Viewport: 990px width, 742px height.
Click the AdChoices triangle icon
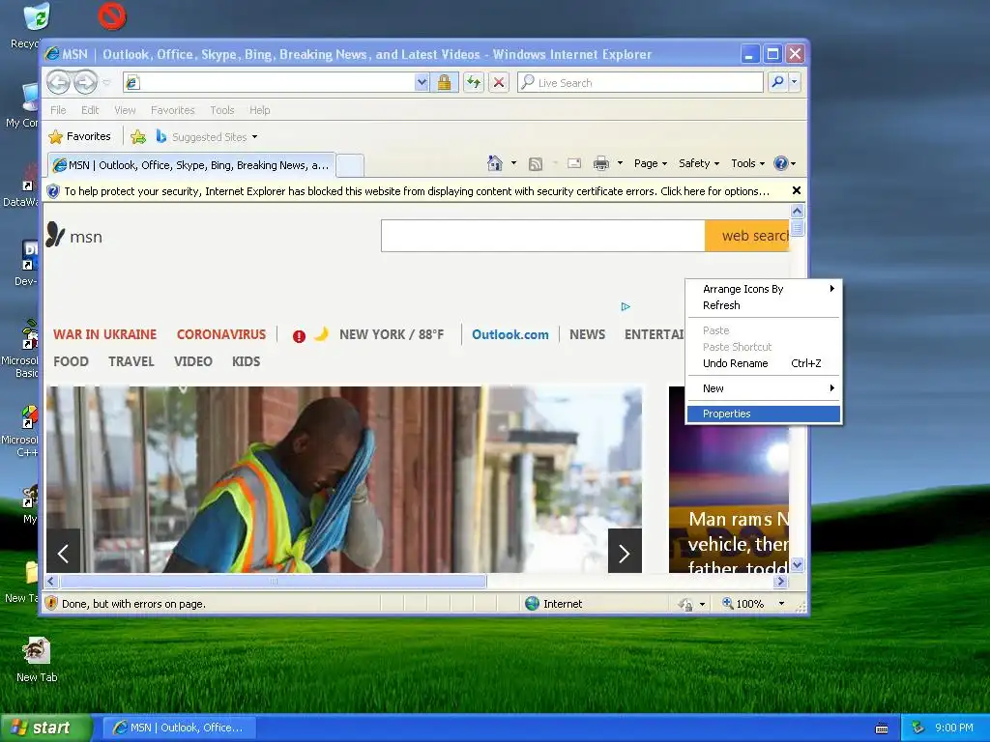coord(626,306)
